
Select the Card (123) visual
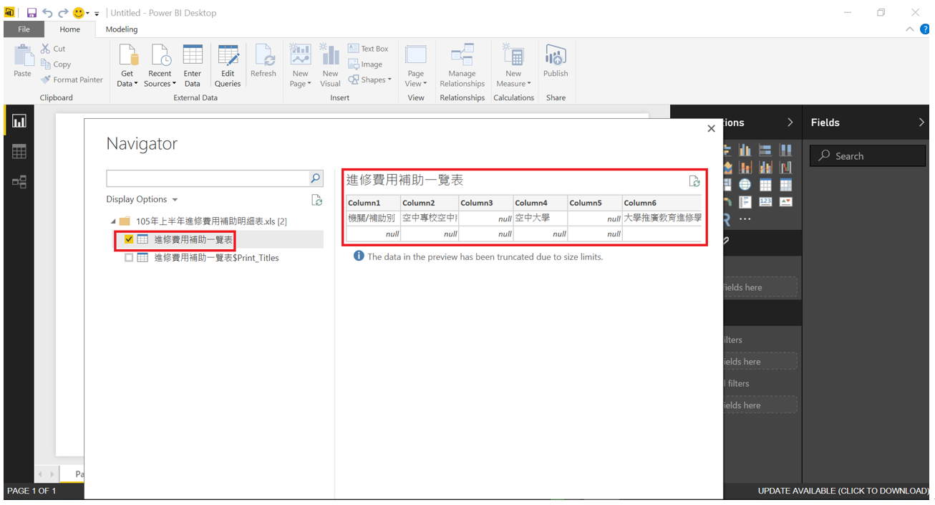765,202
